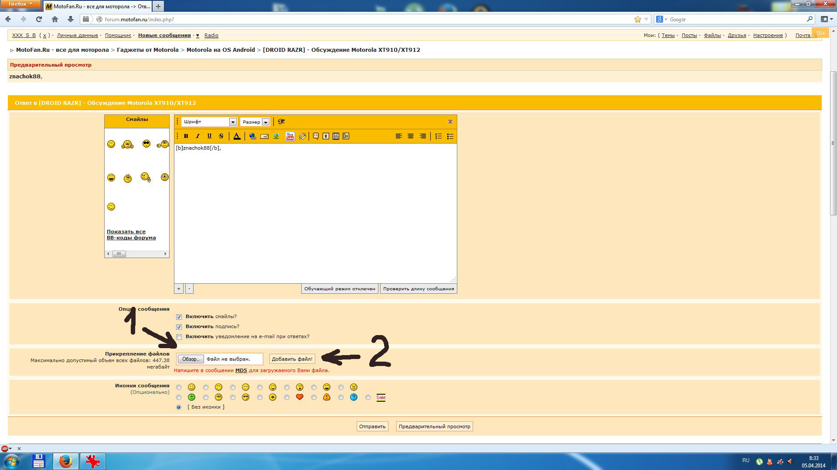
Task: Insert a YouTube video
Action: 290,136
